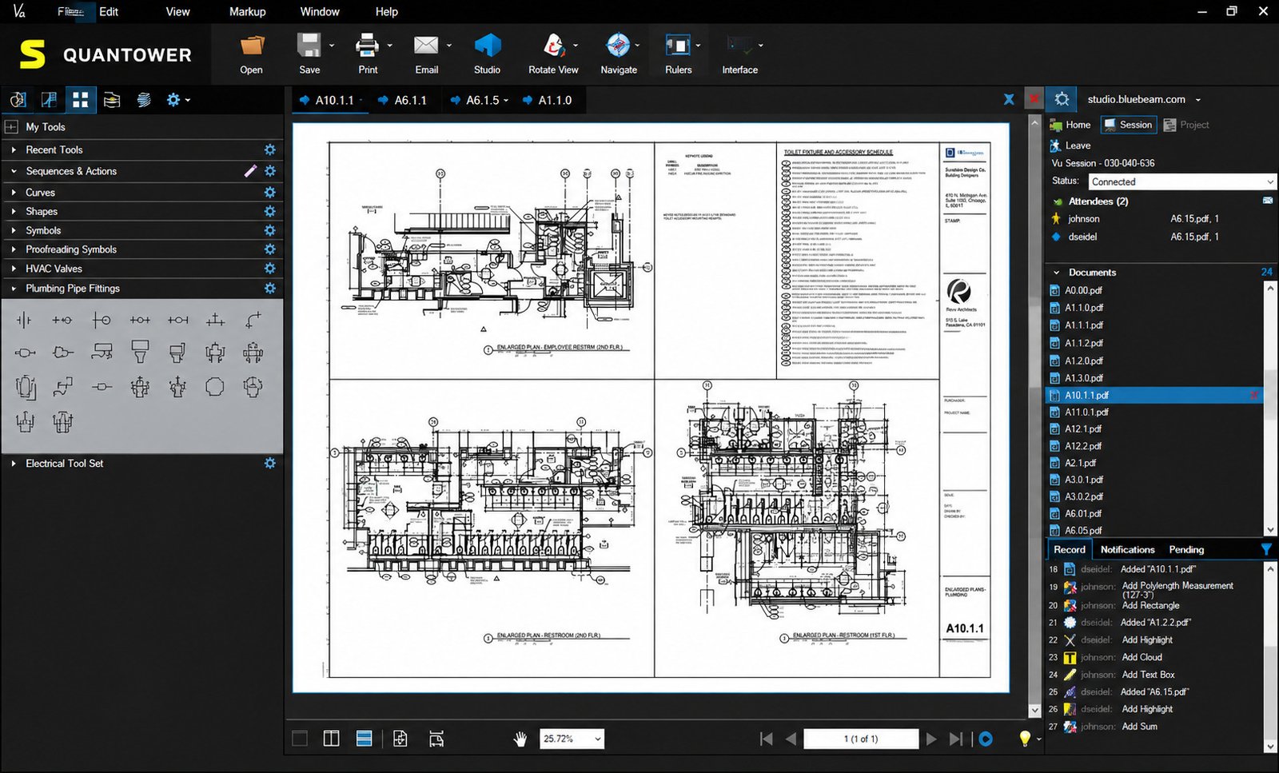Viewport: 1279px width, 773px height.
Task: Open the Help menu
Action: coord(386,11)
